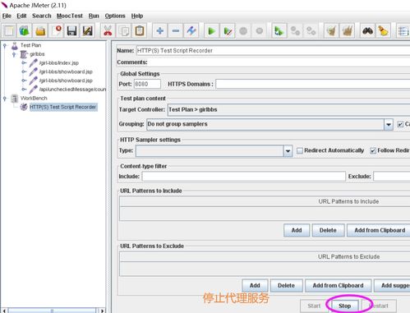Click Remote Shutdown All icon
Screen dimensions: 410x313
[x=311, y=30]
